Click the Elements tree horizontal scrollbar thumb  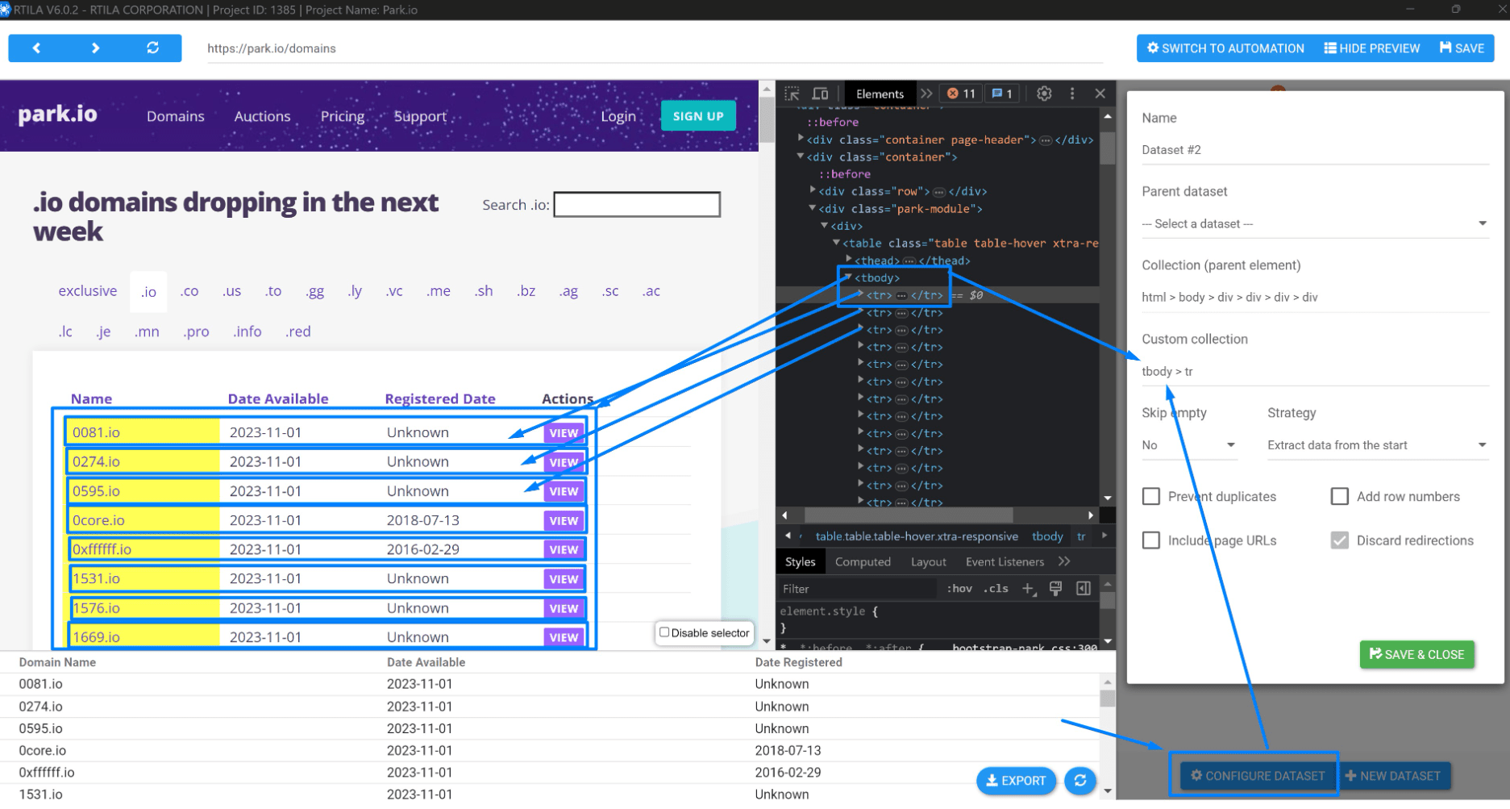pyautogui.click(x=909, y=515)
